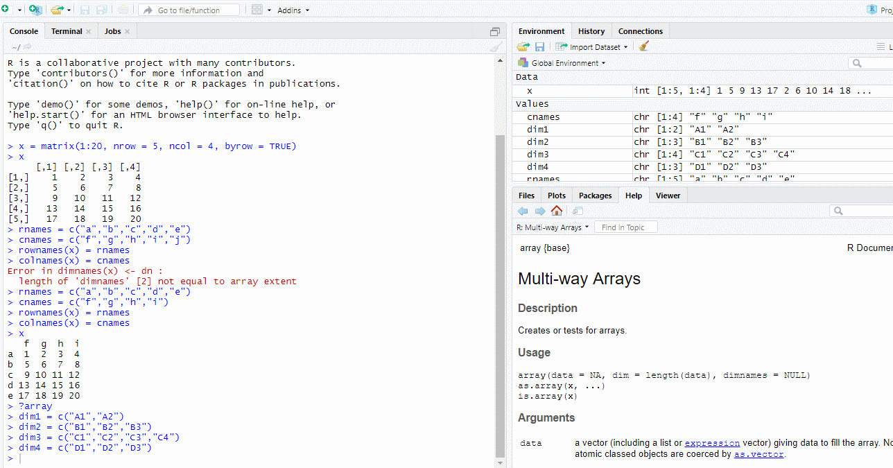Expand the recent files dropdown arrow

coord(69,10)
